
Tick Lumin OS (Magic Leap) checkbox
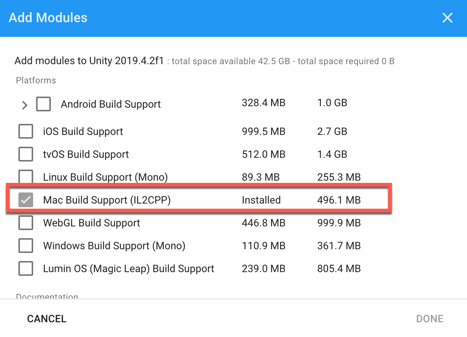[x=26, y=268]
